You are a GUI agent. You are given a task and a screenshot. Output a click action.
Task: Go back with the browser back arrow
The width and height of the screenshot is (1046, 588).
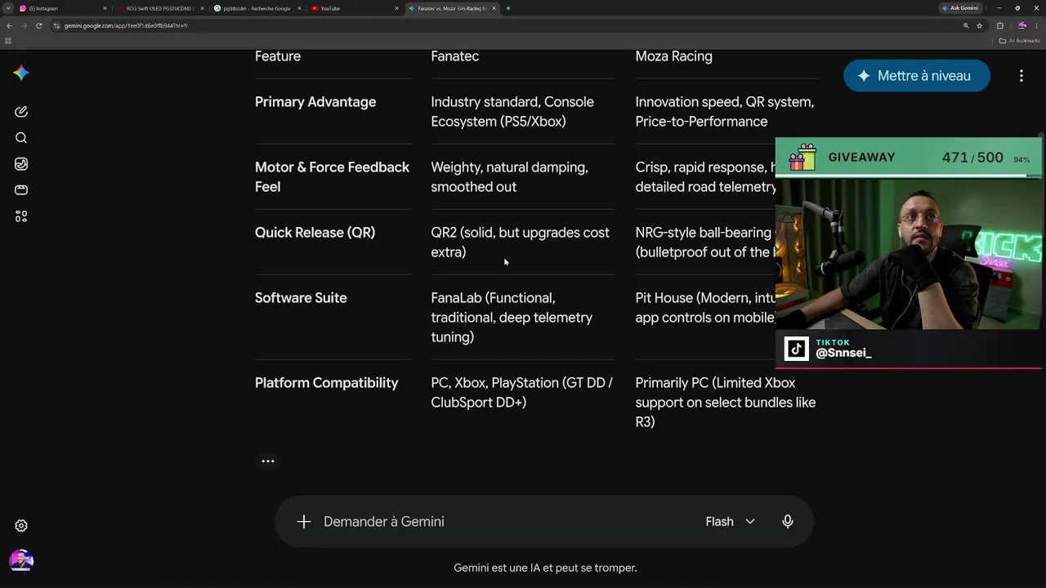click(9, 25)
